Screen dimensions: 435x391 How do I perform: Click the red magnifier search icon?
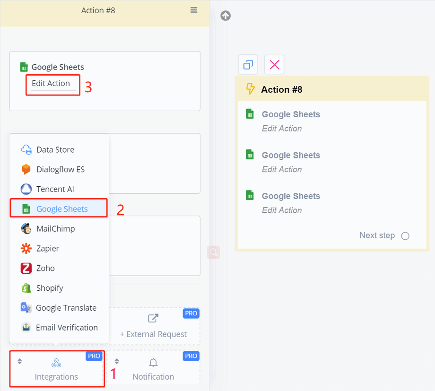tap(213, 252)
